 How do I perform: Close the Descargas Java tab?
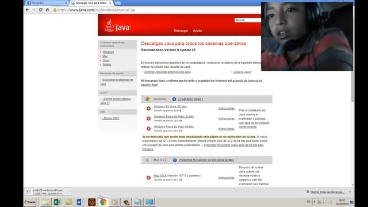coord(110,3)
